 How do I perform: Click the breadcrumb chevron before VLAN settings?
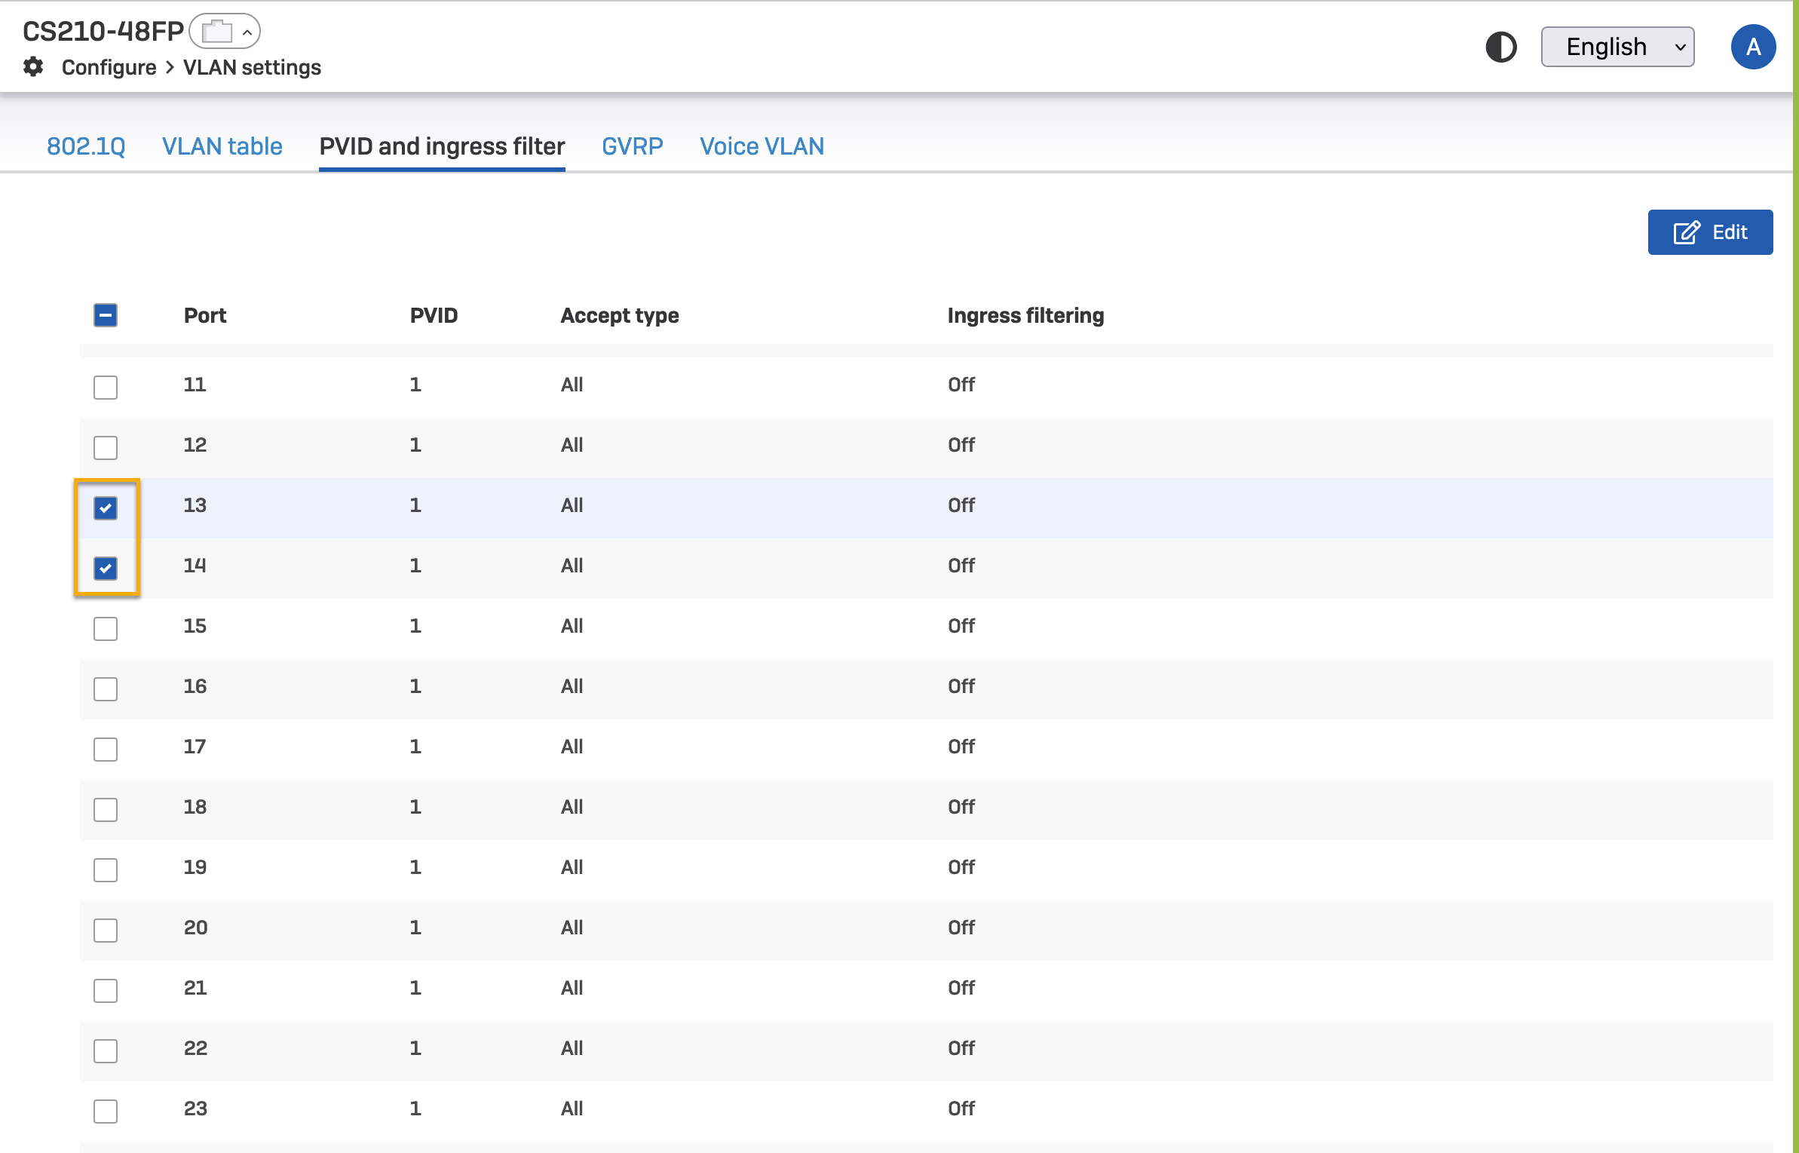pos(170,68)
